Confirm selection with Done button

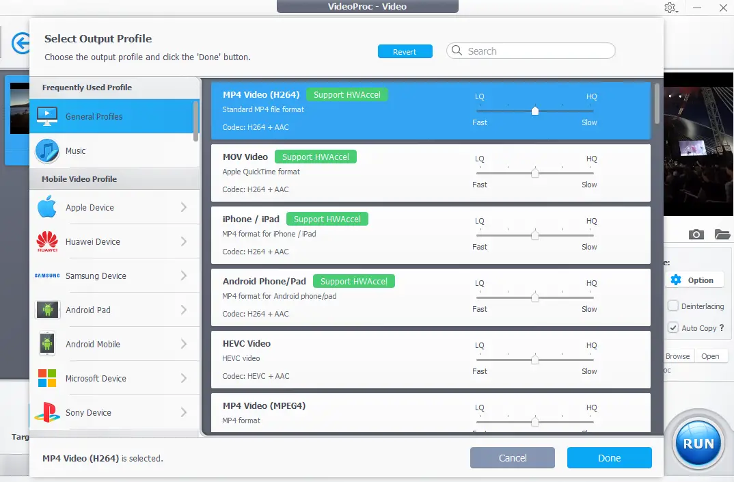tap(610, 457)
